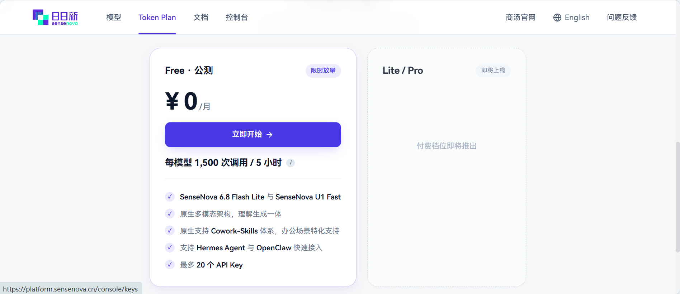Click the 支持 Hermes Agent 与 OpenClaw text
680x294 pixels.
251,248
